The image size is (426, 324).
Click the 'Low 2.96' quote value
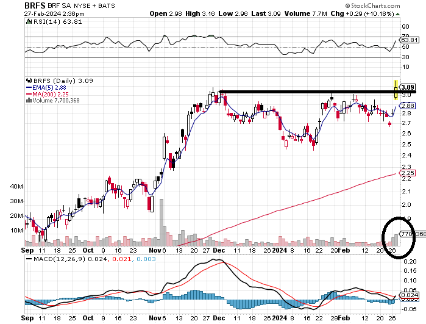[x=233, y=13]
